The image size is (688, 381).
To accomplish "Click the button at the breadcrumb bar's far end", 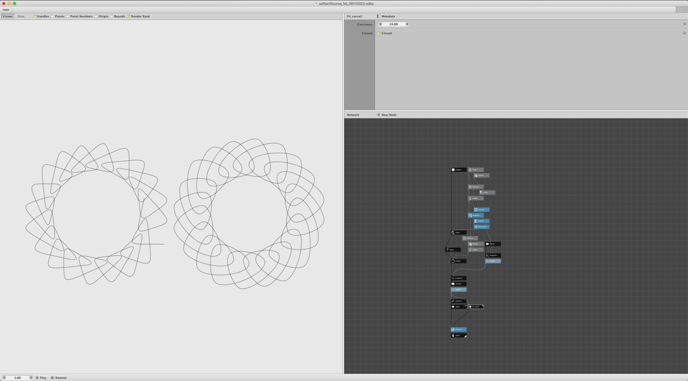I will pyautogui.click(x=680, y=10).
